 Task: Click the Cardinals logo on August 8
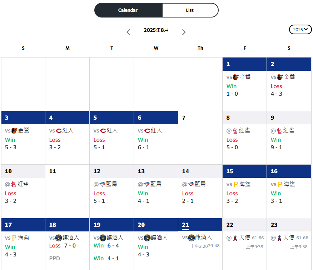tap(235, 131)
